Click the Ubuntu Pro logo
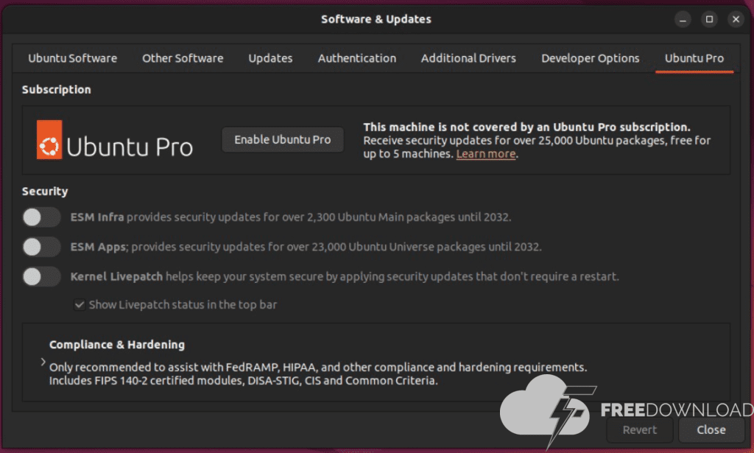 tap(115, 140)
